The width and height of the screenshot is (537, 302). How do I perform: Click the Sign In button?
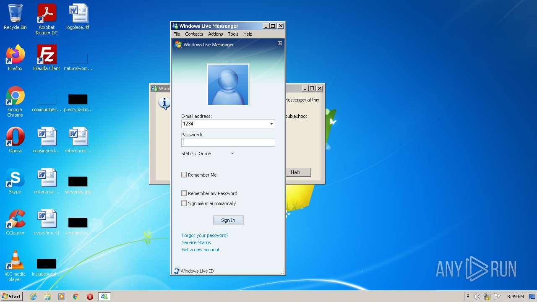click(228, 220)
